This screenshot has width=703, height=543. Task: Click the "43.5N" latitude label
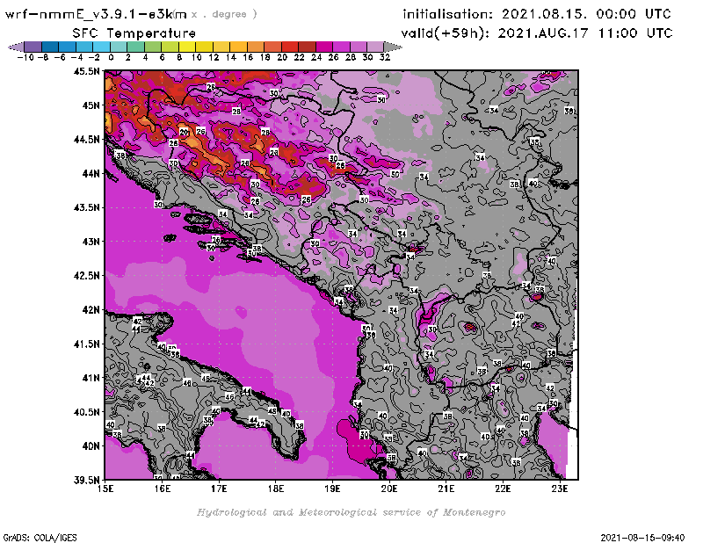(x=86, y=207)
